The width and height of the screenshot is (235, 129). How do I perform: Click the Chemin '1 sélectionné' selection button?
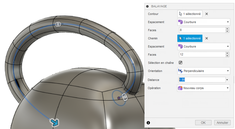point(190,38)
